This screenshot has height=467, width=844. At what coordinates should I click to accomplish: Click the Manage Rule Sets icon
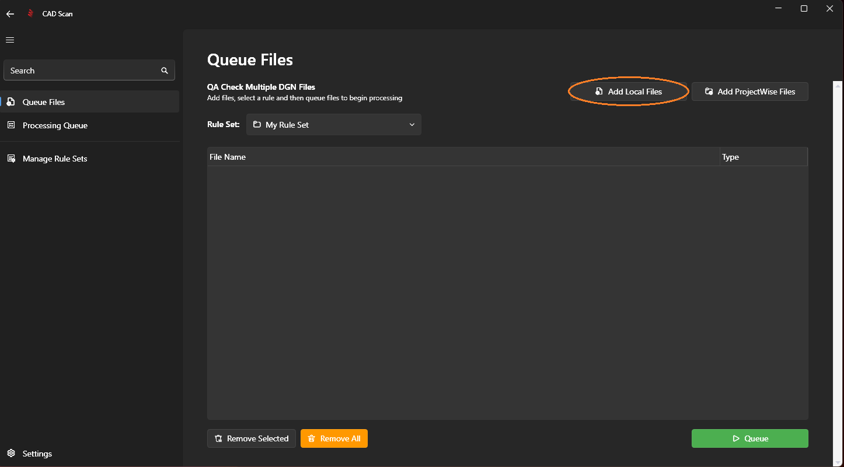point(11,159)
